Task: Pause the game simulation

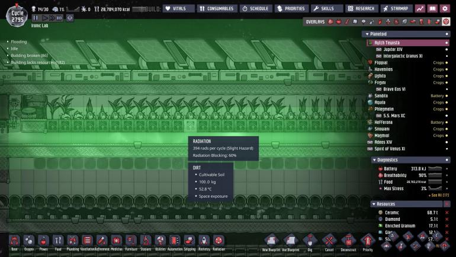Action: tap(36, 18)
